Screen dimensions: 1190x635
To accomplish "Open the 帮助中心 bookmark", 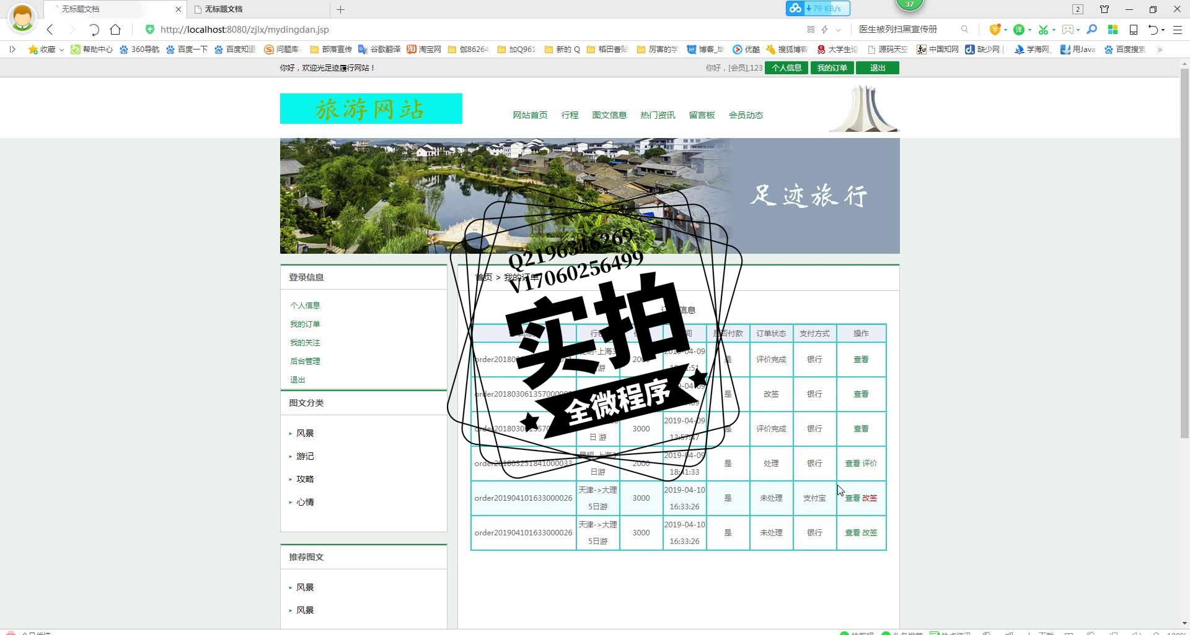I will (x=92, y=49).
